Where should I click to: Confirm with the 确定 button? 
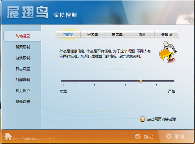click(144, 137)
